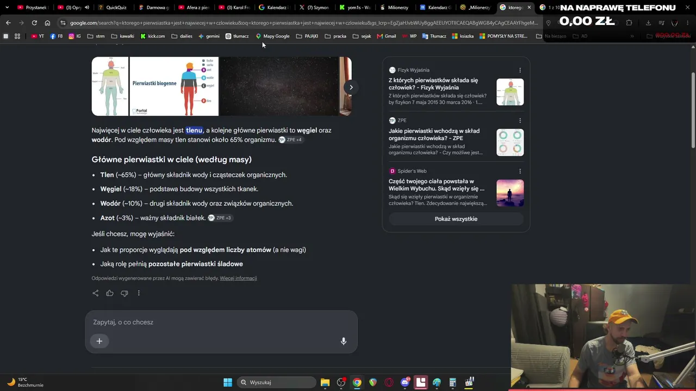Expand the kawałki bookmarks folder
Screen dimensions: 696x391
tap(123, 36)
